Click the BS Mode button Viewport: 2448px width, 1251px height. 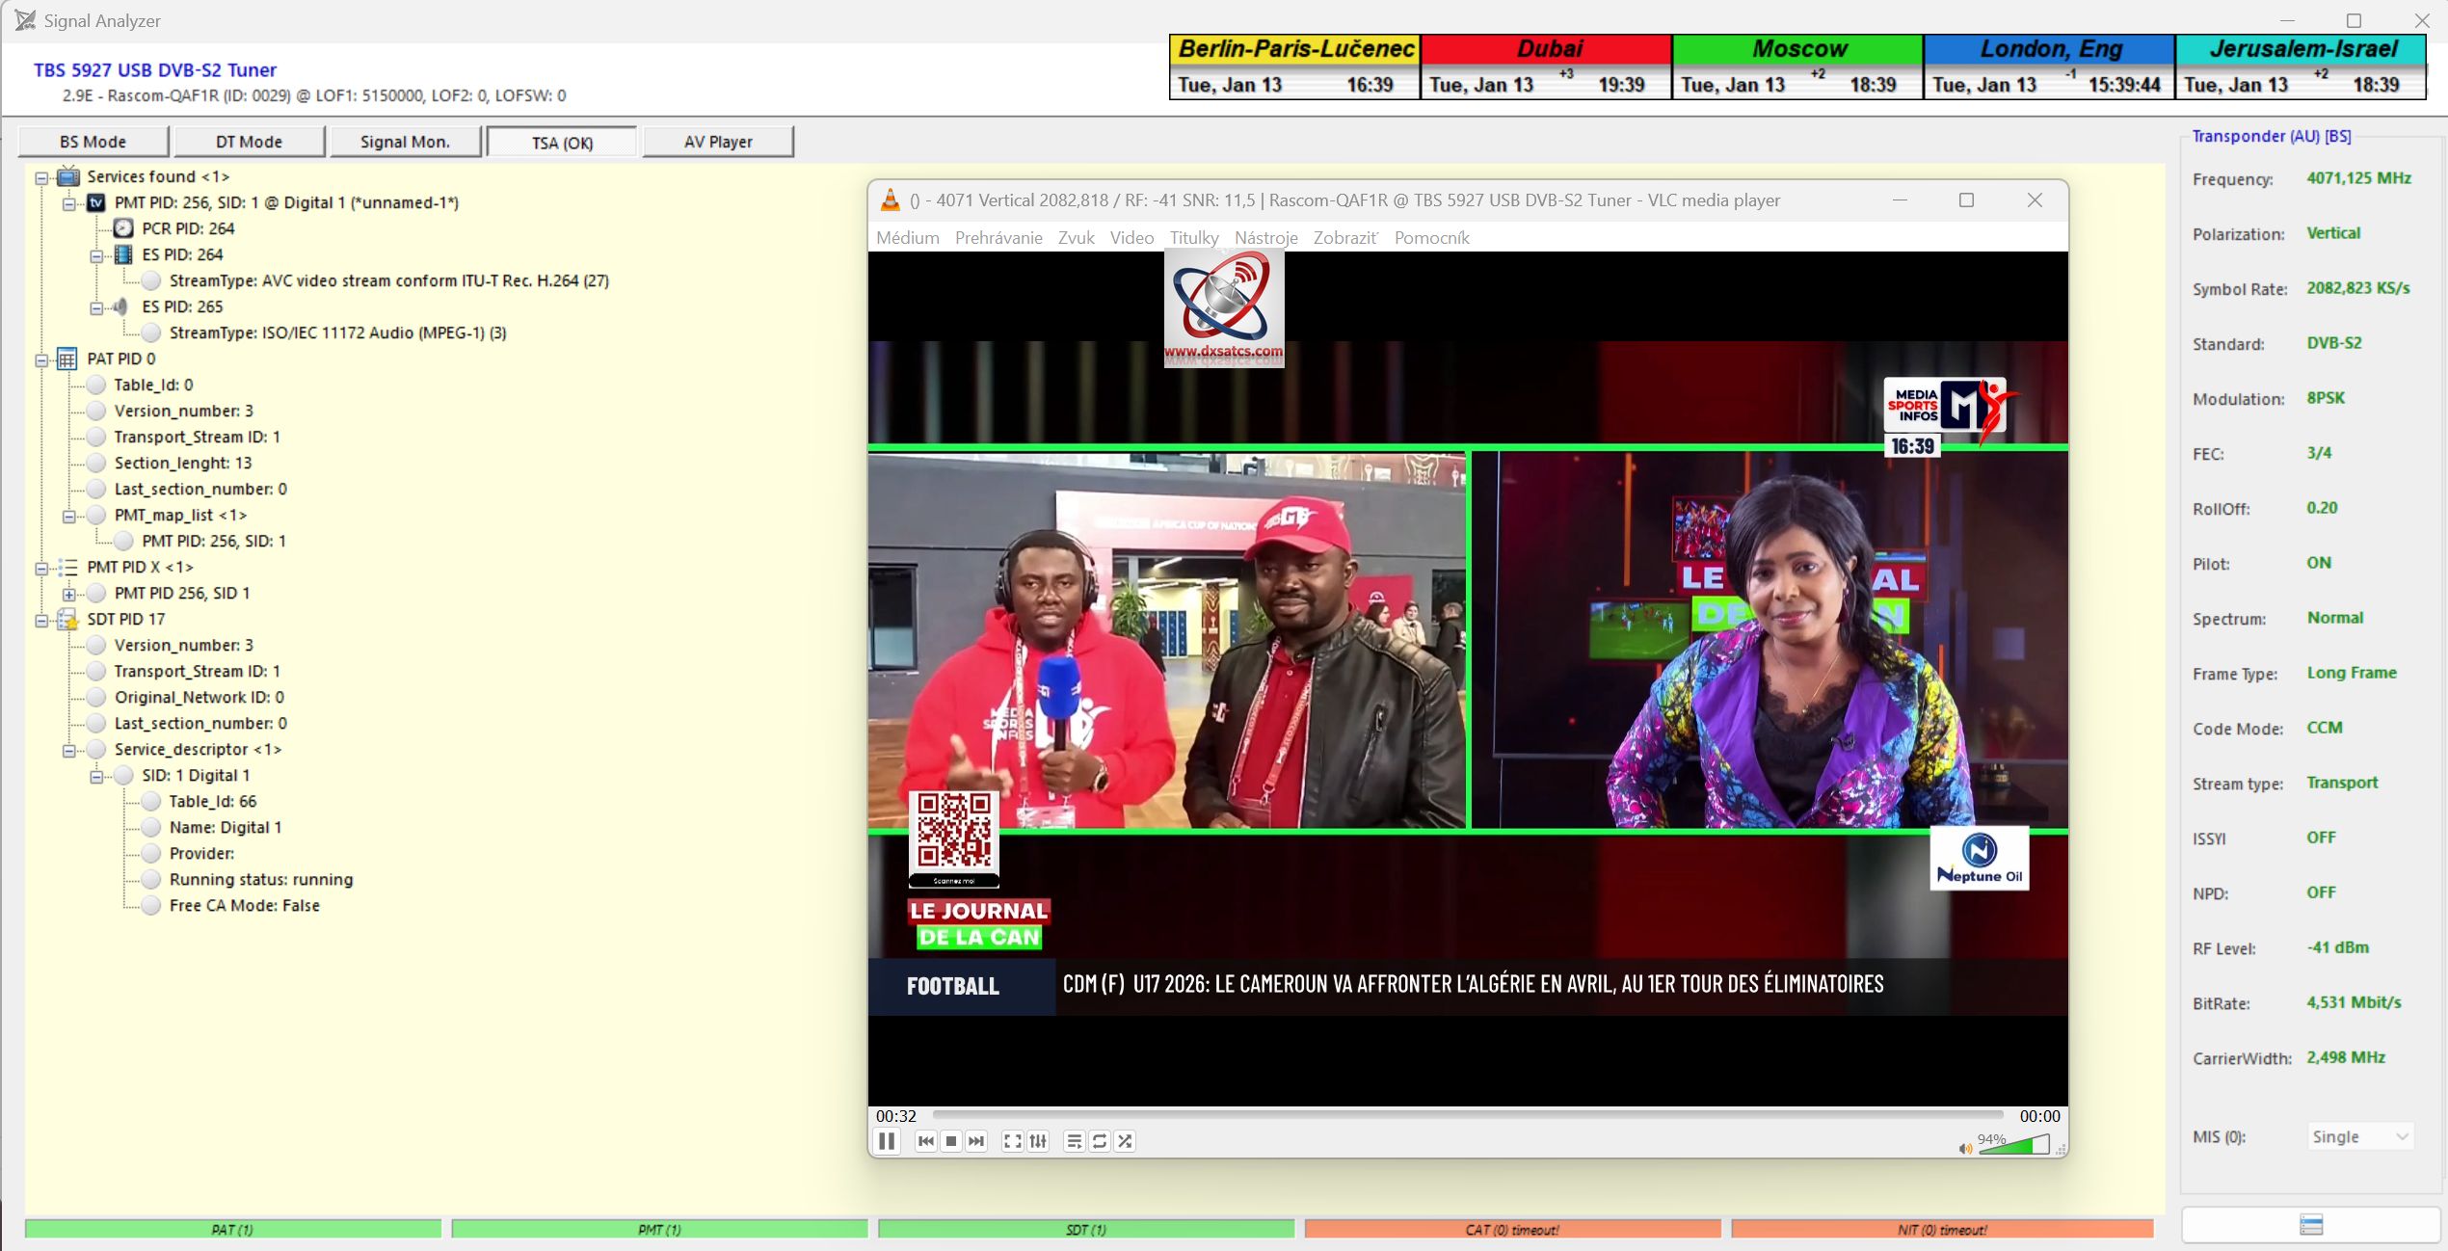[93, 142]
